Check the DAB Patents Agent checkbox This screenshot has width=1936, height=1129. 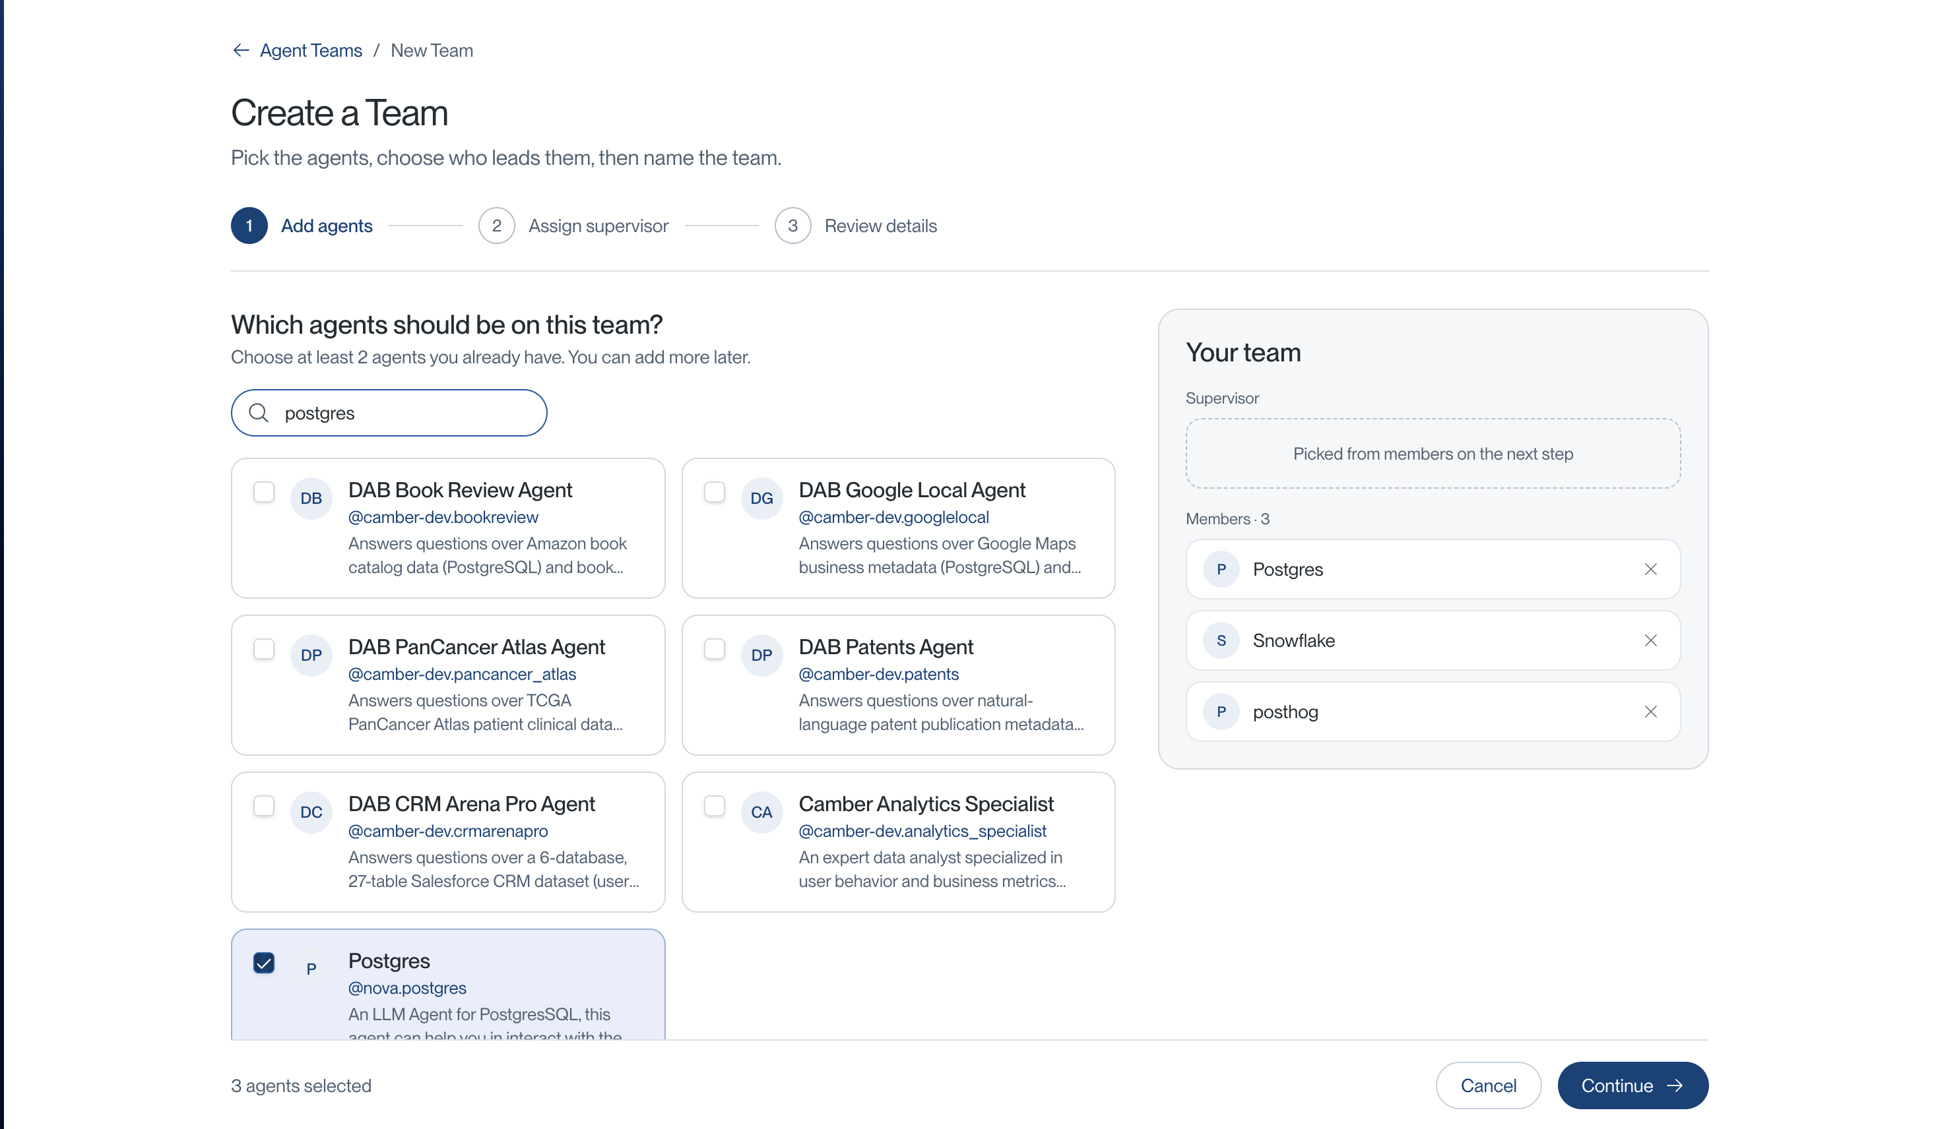pos(715,649)
